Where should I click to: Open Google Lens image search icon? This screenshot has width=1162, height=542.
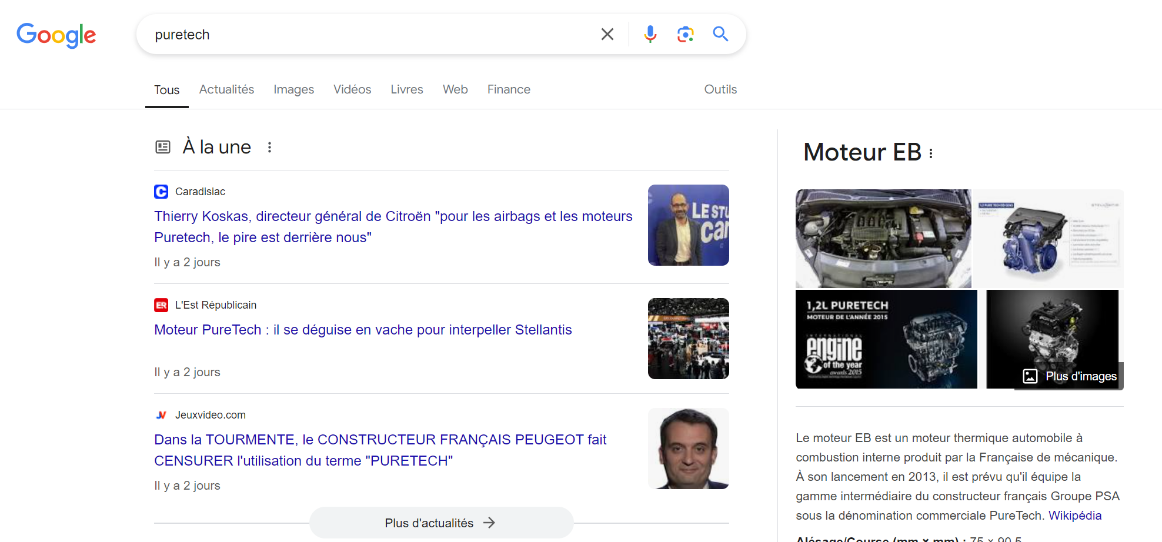(685, 35)
